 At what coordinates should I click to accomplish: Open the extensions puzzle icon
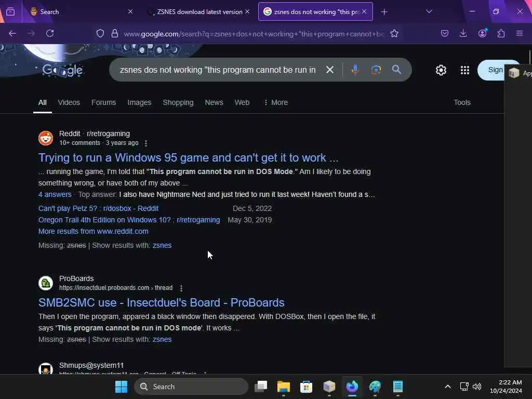[x=501, y=33]
